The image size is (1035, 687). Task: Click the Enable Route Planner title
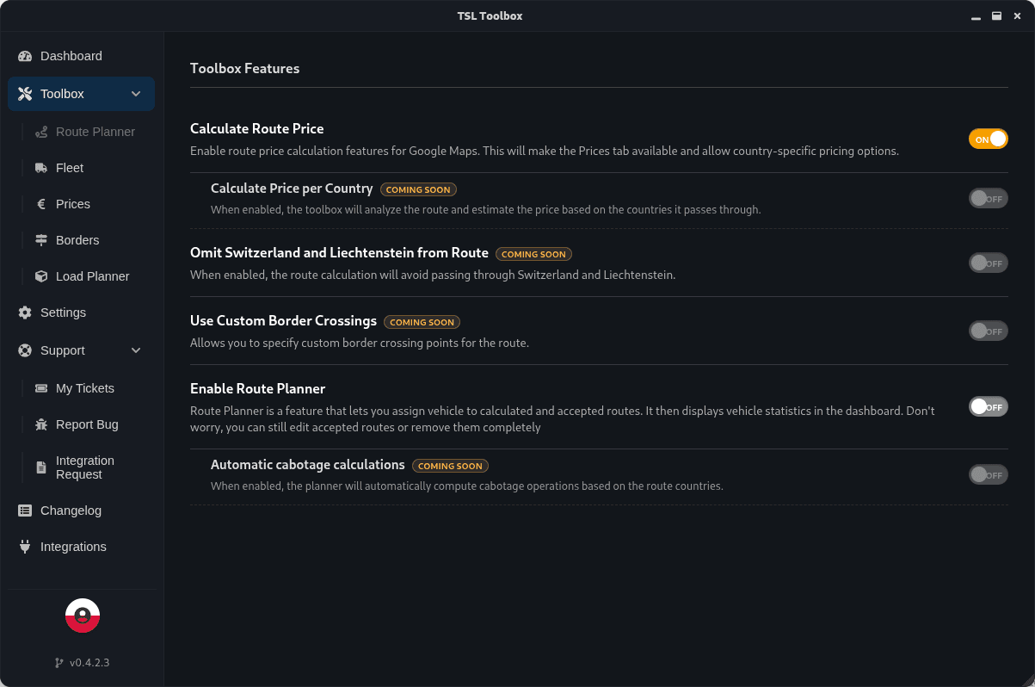(257, 388)
